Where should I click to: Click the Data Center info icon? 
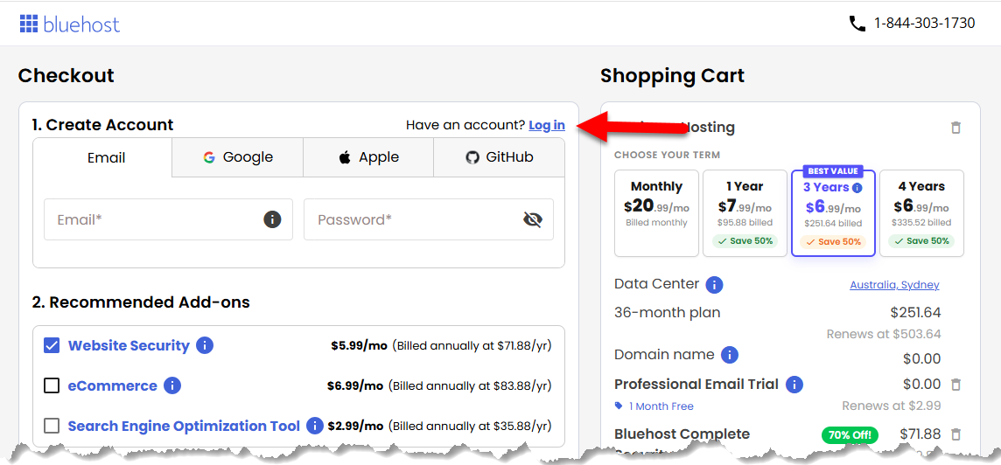[714, 284]
